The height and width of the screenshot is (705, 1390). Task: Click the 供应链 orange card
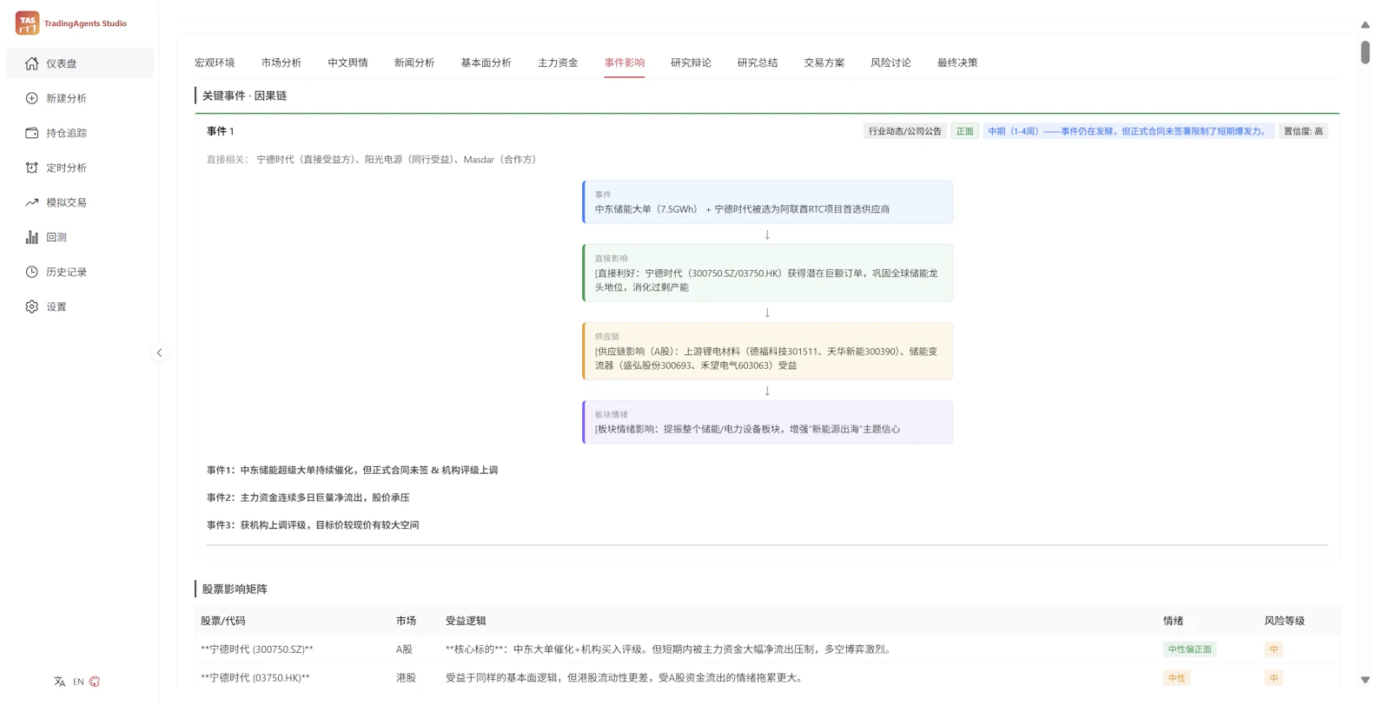pyautogui.click(x=767, y=351)
